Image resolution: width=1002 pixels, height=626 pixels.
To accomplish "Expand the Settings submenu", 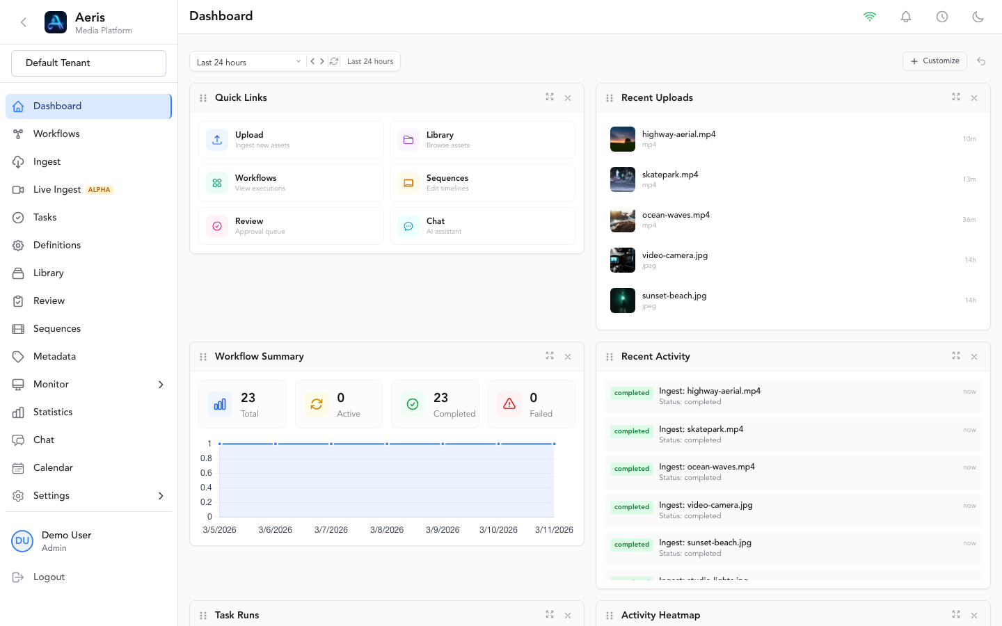I will click(x=161, y=496).
